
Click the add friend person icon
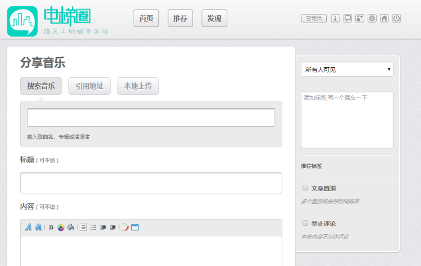click(360, 18)
